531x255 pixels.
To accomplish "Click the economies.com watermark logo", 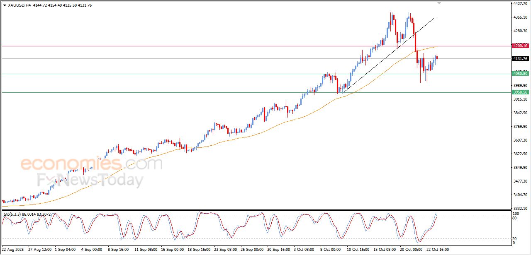I will (91, 164).
